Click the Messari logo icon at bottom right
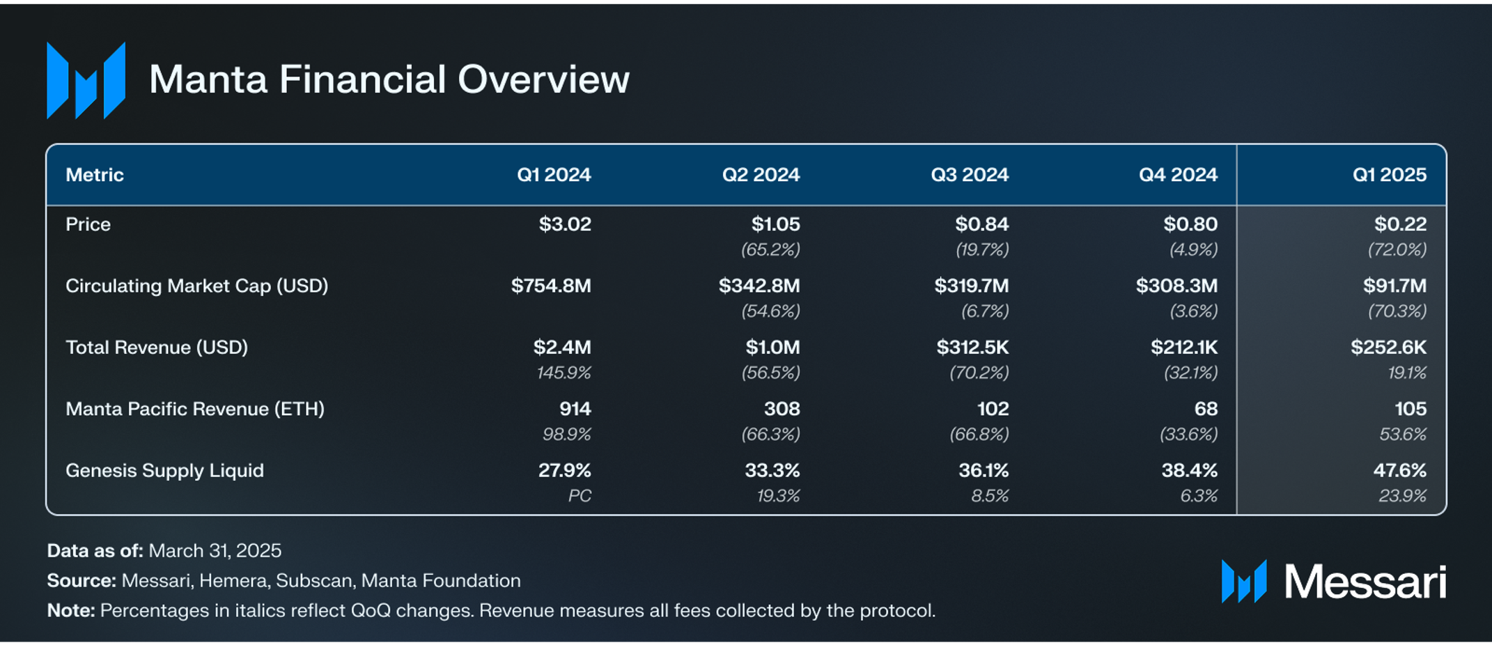1492x645 pixels. [1244, 581]
